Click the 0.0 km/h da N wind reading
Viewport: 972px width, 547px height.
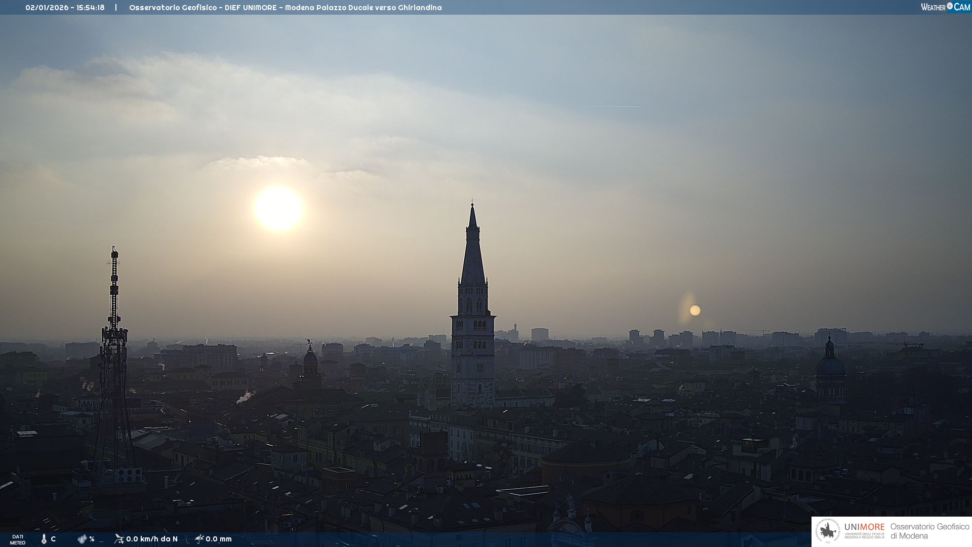[x=152, y=539]
